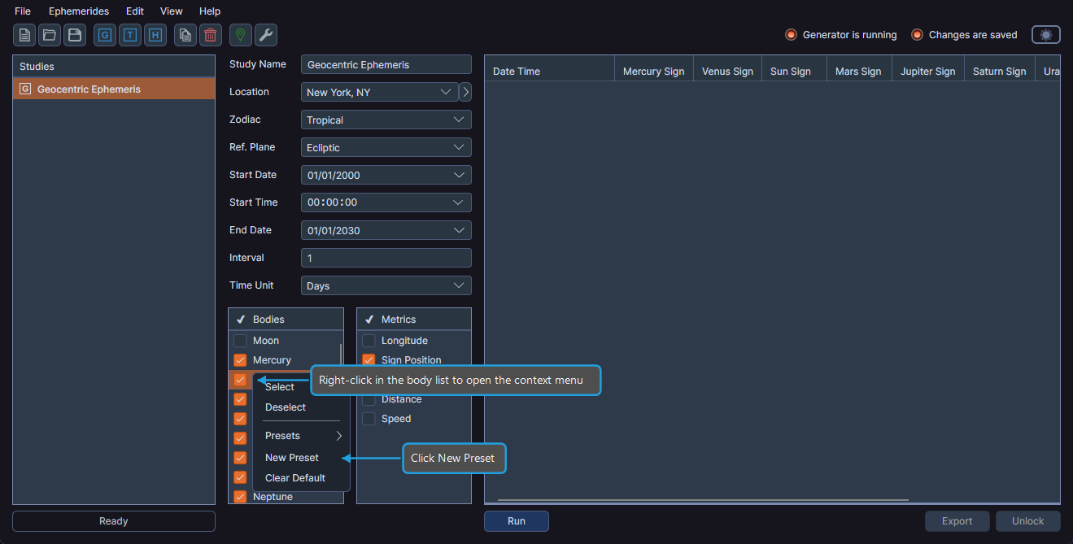Create a new study with the document icon
Viewport: 1073px width, 544px height.
(x=24, y=35)
